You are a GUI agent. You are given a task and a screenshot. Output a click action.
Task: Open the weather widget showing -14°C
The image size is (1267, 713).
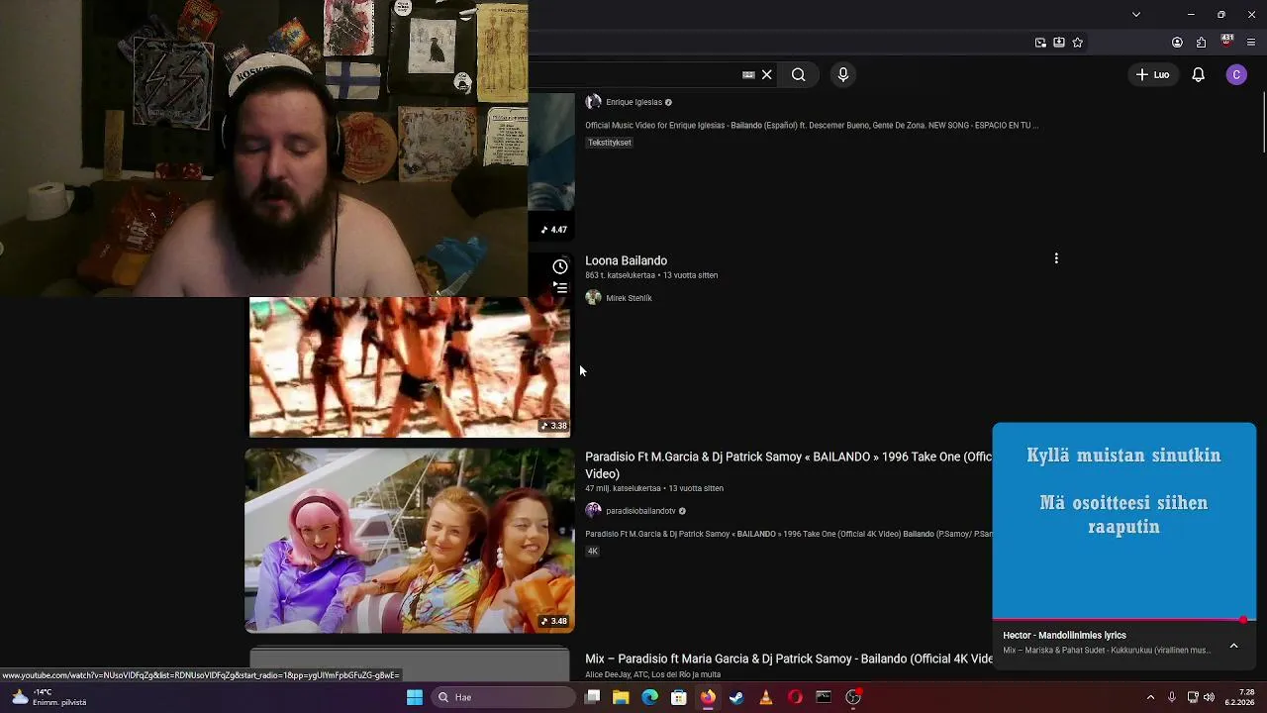pyautogui.click(x=48, y=697)
